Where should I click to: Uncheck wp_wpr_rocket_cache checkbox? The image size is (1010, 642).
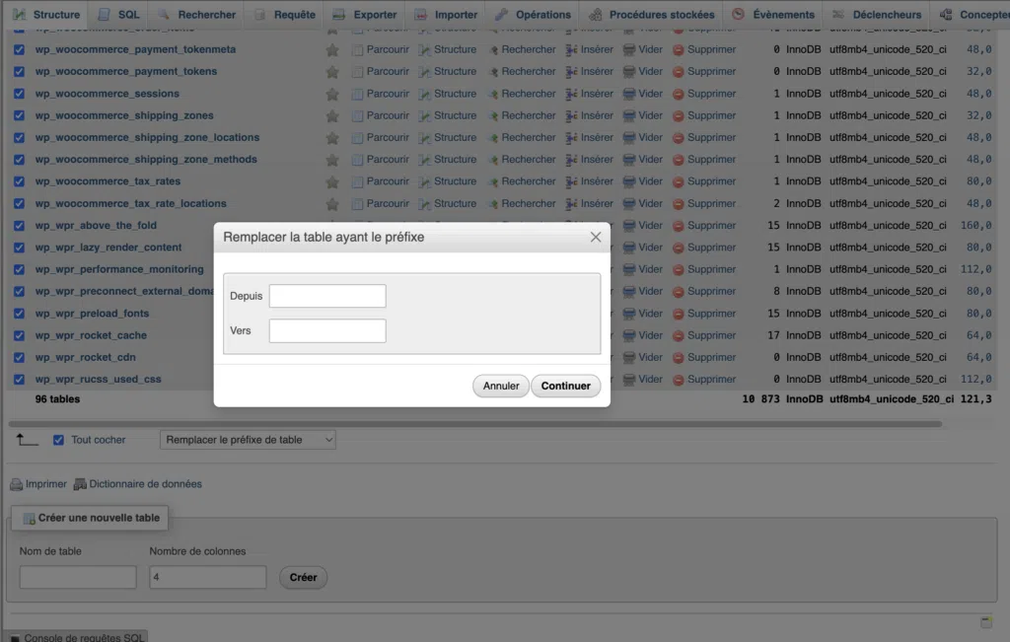20,335
